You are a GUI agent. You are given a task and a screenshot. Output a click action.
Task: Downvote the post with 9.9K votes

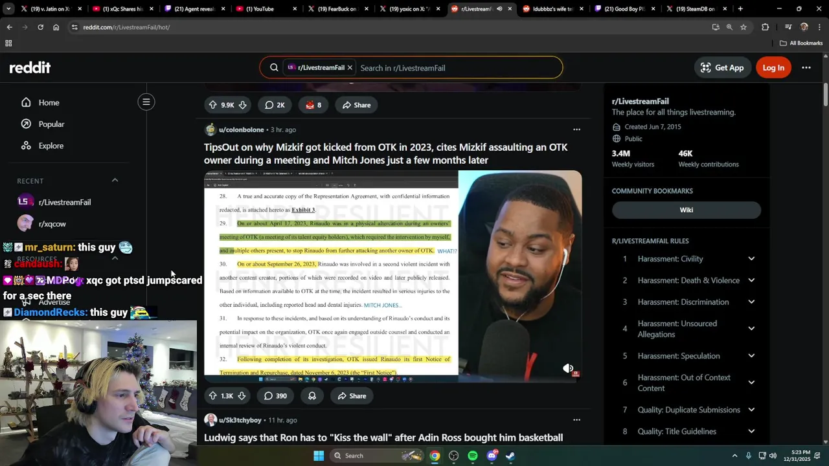pyautogui.click(x=242, y=105)
